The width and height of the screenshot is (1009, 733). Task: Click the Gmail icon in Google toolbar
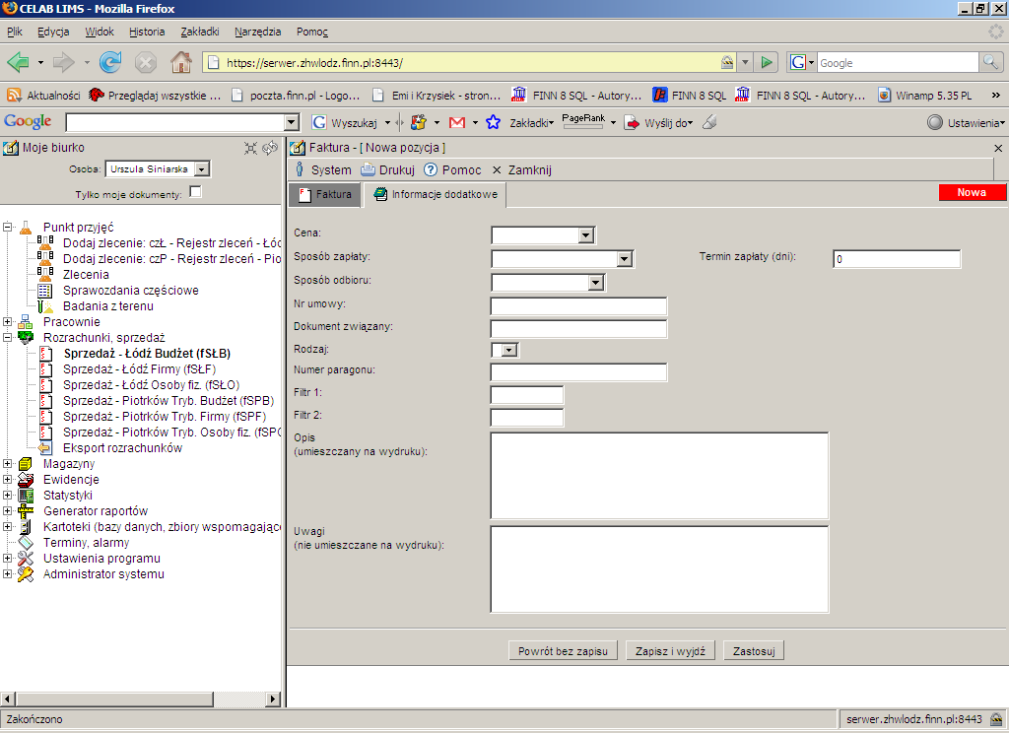point(457,122)
